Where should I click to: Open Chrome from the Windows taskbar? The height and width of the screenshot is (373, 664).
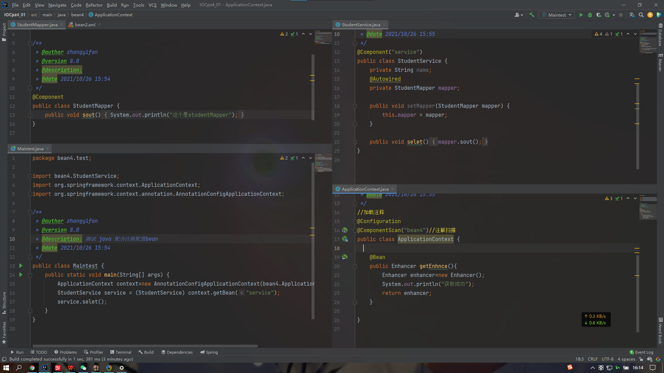pos(32,368)
